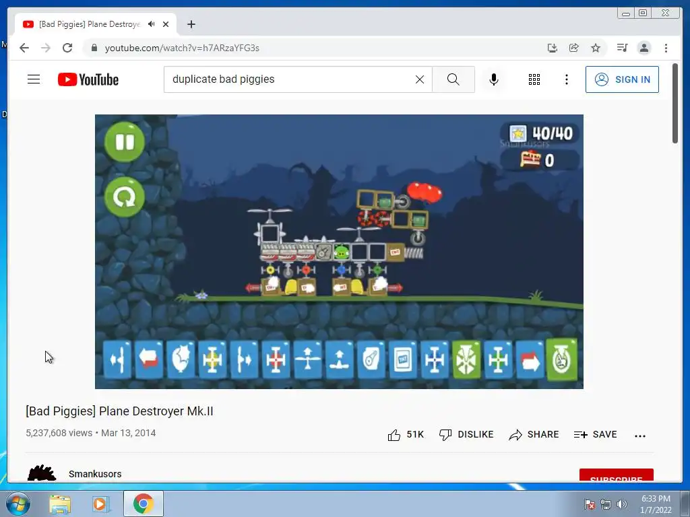Click the SUBSCRIBE button
The height and width of the screenshot is (517, 690).
[616, 475]
